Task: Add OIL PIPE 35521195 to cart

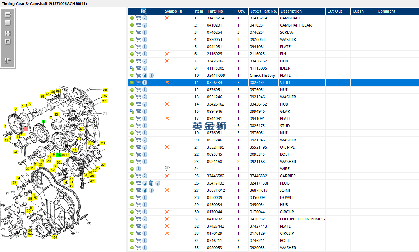Action: click(138, 147)
